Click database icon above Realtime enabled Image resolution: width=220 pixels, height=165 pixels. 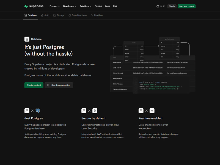coord(141,111)
